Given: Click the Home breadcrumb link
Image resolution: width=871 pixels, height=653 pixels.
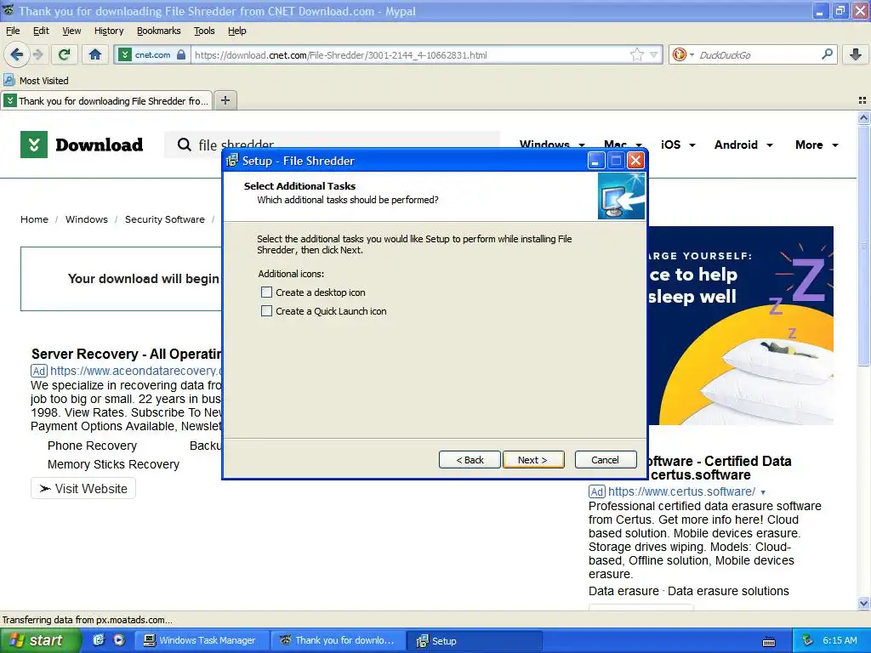Looking at the screenshot, I should (34, 219).
